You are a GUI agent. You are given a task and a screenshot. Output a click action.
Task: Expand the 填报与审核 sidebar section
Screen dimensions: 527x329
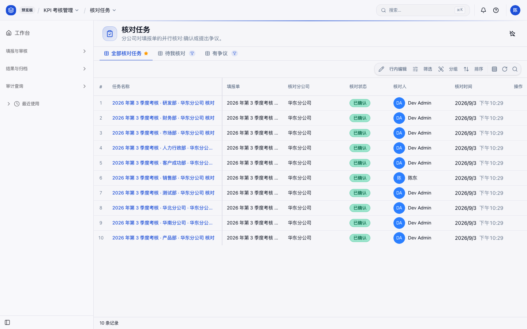(46, 51)
